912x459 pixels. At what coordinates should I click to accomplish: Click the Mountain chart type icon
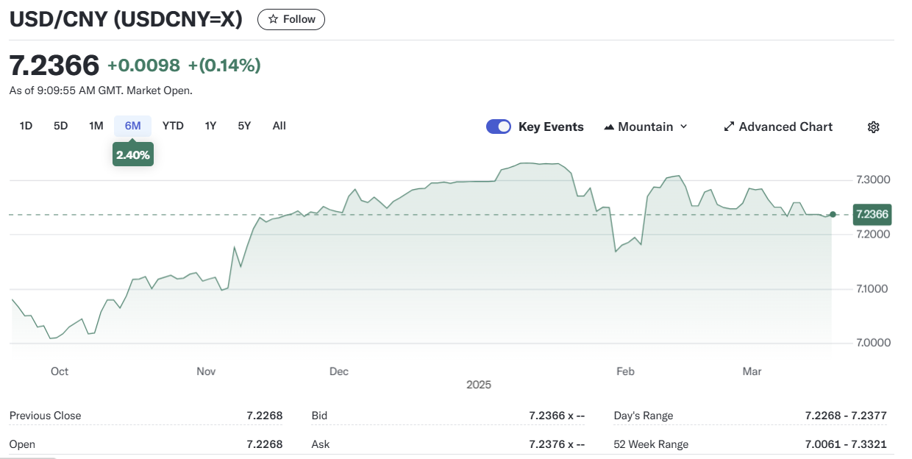pos(609,127)
